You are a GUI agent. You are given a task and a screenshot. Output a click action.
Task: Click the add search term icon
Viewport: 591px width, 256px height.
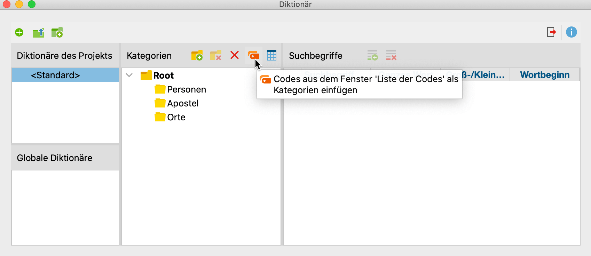point(372,55)
